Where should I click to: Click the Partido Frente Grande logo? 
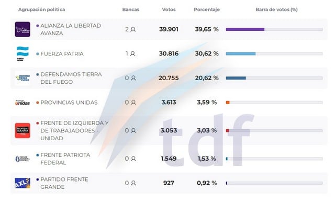[x=23, y=183]
